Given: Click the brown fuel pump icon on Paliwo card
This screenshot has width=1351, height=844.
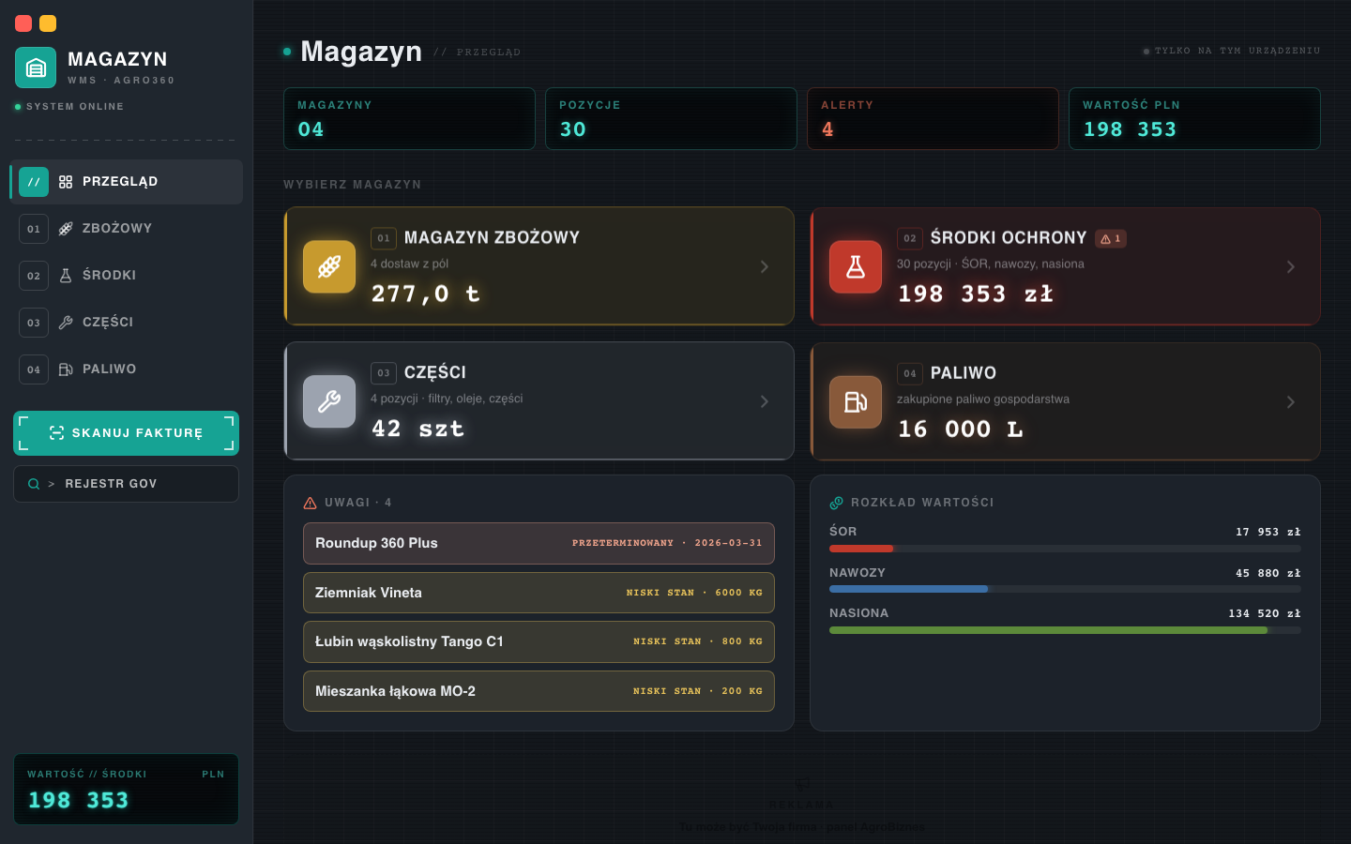Looking at the screenshot, I should (856, 401).
